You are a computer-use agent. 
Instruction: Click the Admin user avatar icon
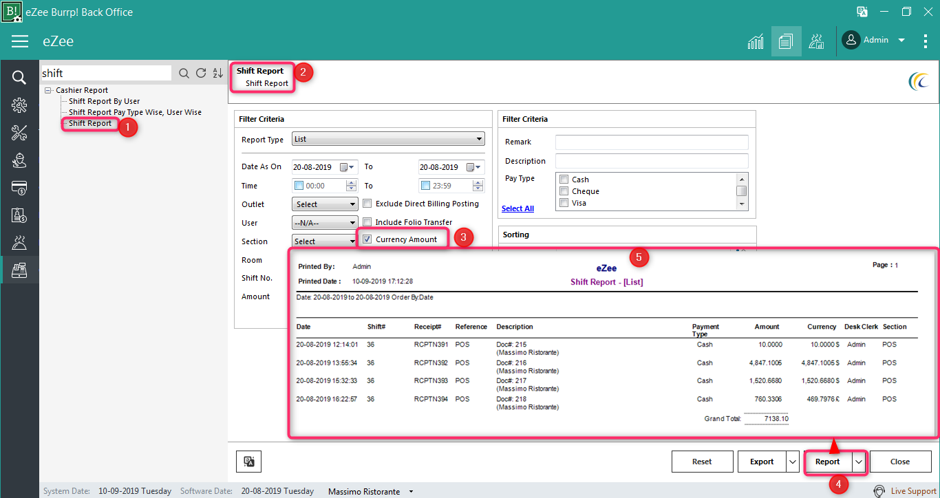pos(851,40)
